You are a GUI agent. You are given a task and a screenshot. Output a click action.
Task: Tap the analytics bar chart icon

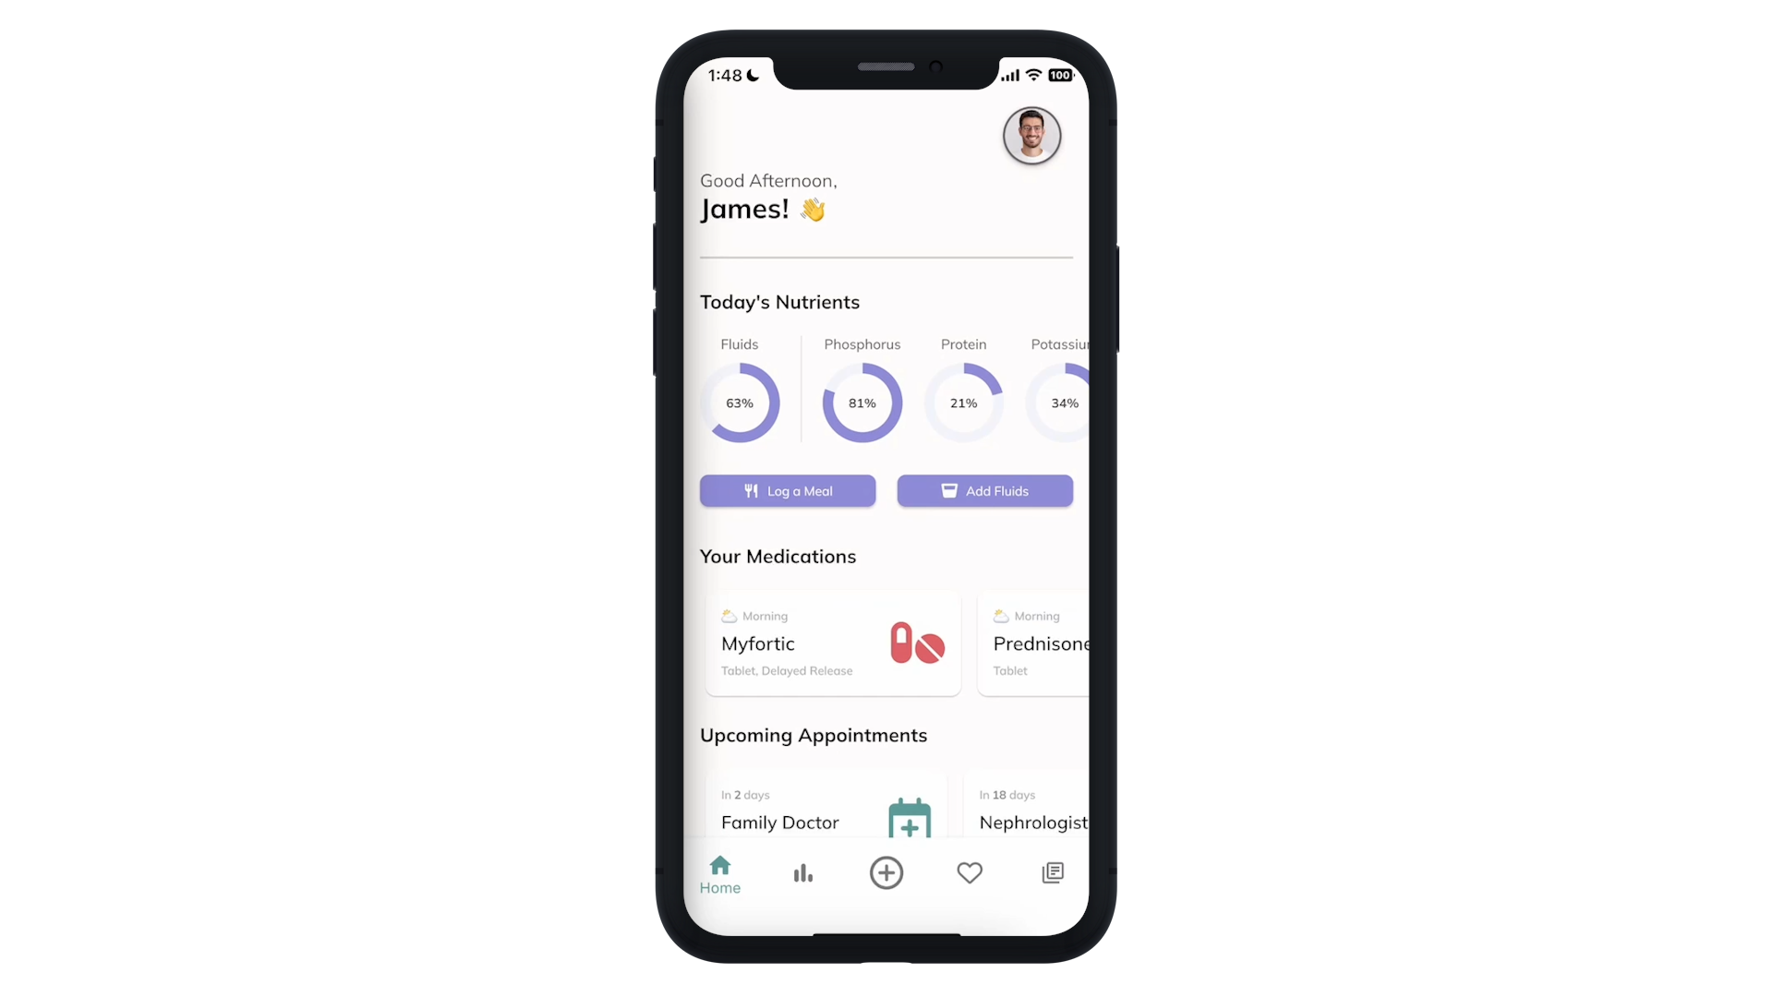[x=802, y=872]
